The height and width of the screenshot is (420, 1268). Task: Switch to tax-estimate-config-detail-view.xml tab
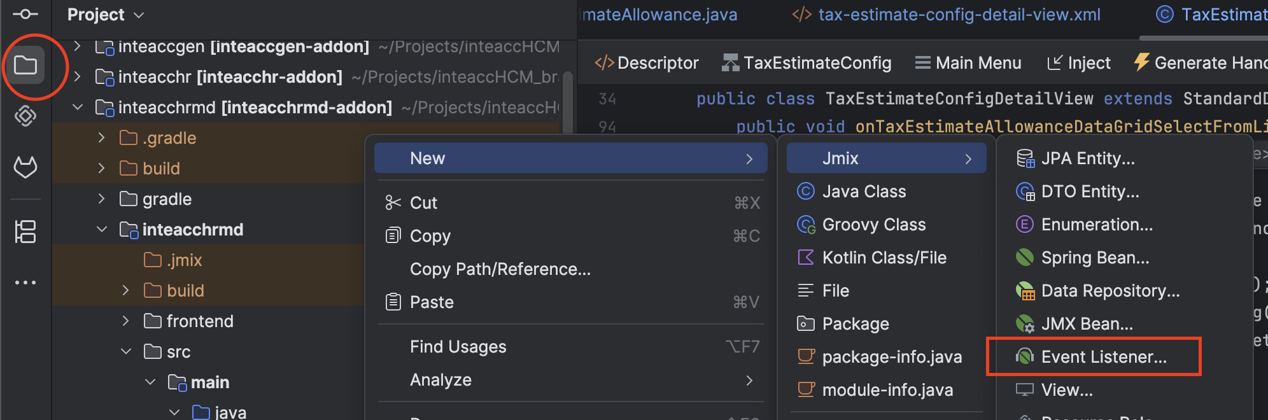pyautogui.click(x=946, y=15)
